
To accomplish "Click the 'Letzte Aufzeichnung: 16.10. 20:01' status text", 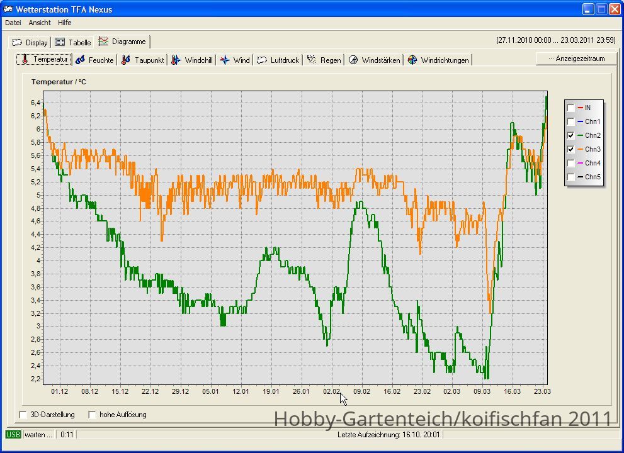I will [x=389, y=435].
